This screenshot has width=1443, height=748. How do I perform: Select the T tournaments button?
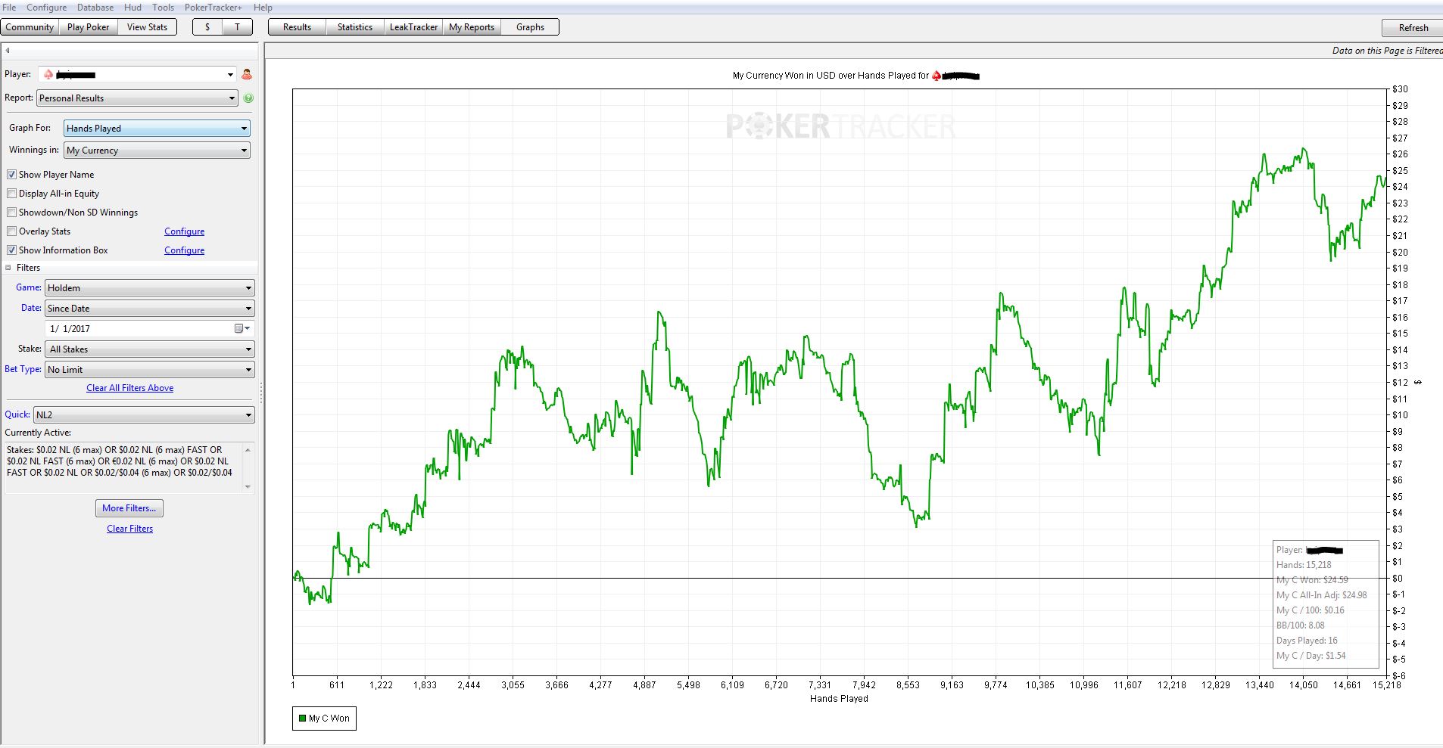click(x=238, y=27)
